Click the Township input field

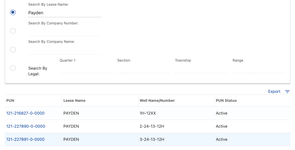coord(201,69)
